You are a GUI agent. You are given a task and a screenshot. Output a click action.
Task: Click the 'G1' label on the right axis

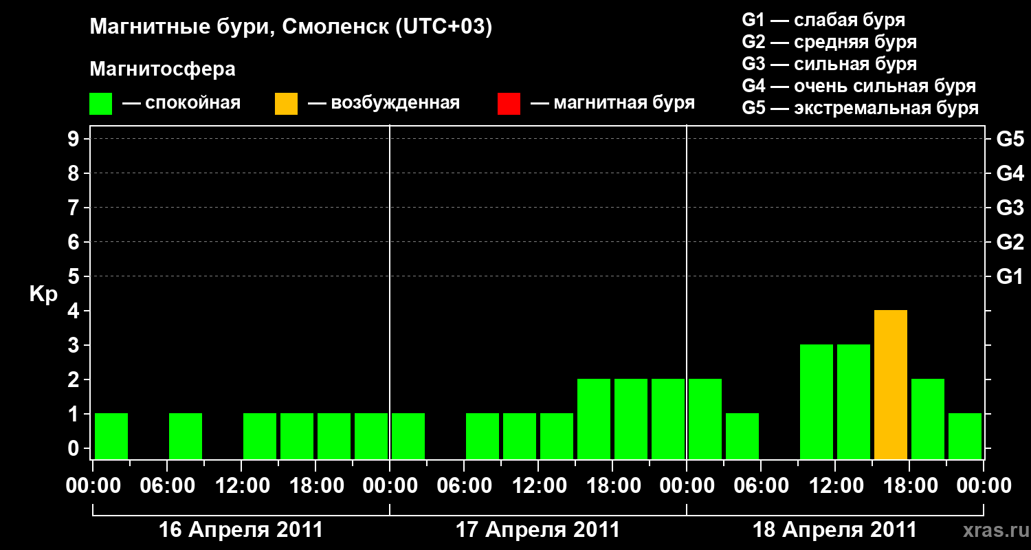(1010, 276)
